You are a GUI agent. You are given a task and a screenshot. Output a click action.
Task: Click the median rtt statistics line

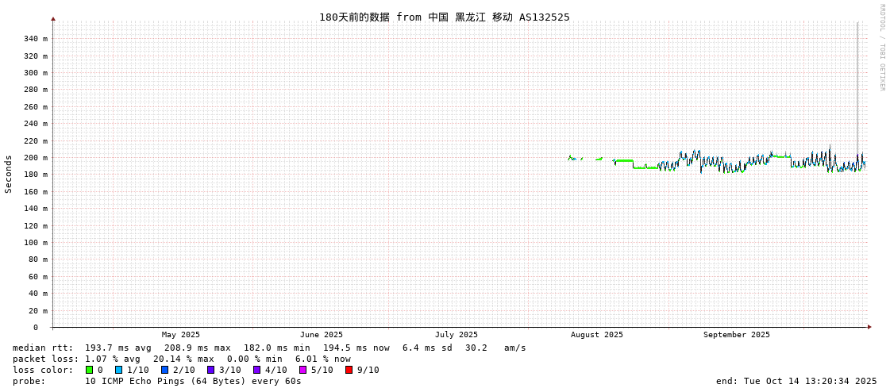pyautogui.click(x=269, y=348)
